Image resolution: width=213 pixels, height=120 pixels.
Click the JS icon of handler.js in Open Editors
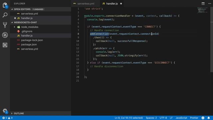19,18
